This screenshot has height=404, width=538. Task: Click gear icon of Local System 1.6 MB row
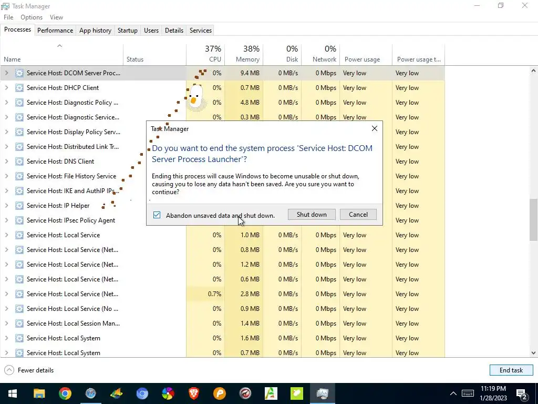click(x=19, y=338)
